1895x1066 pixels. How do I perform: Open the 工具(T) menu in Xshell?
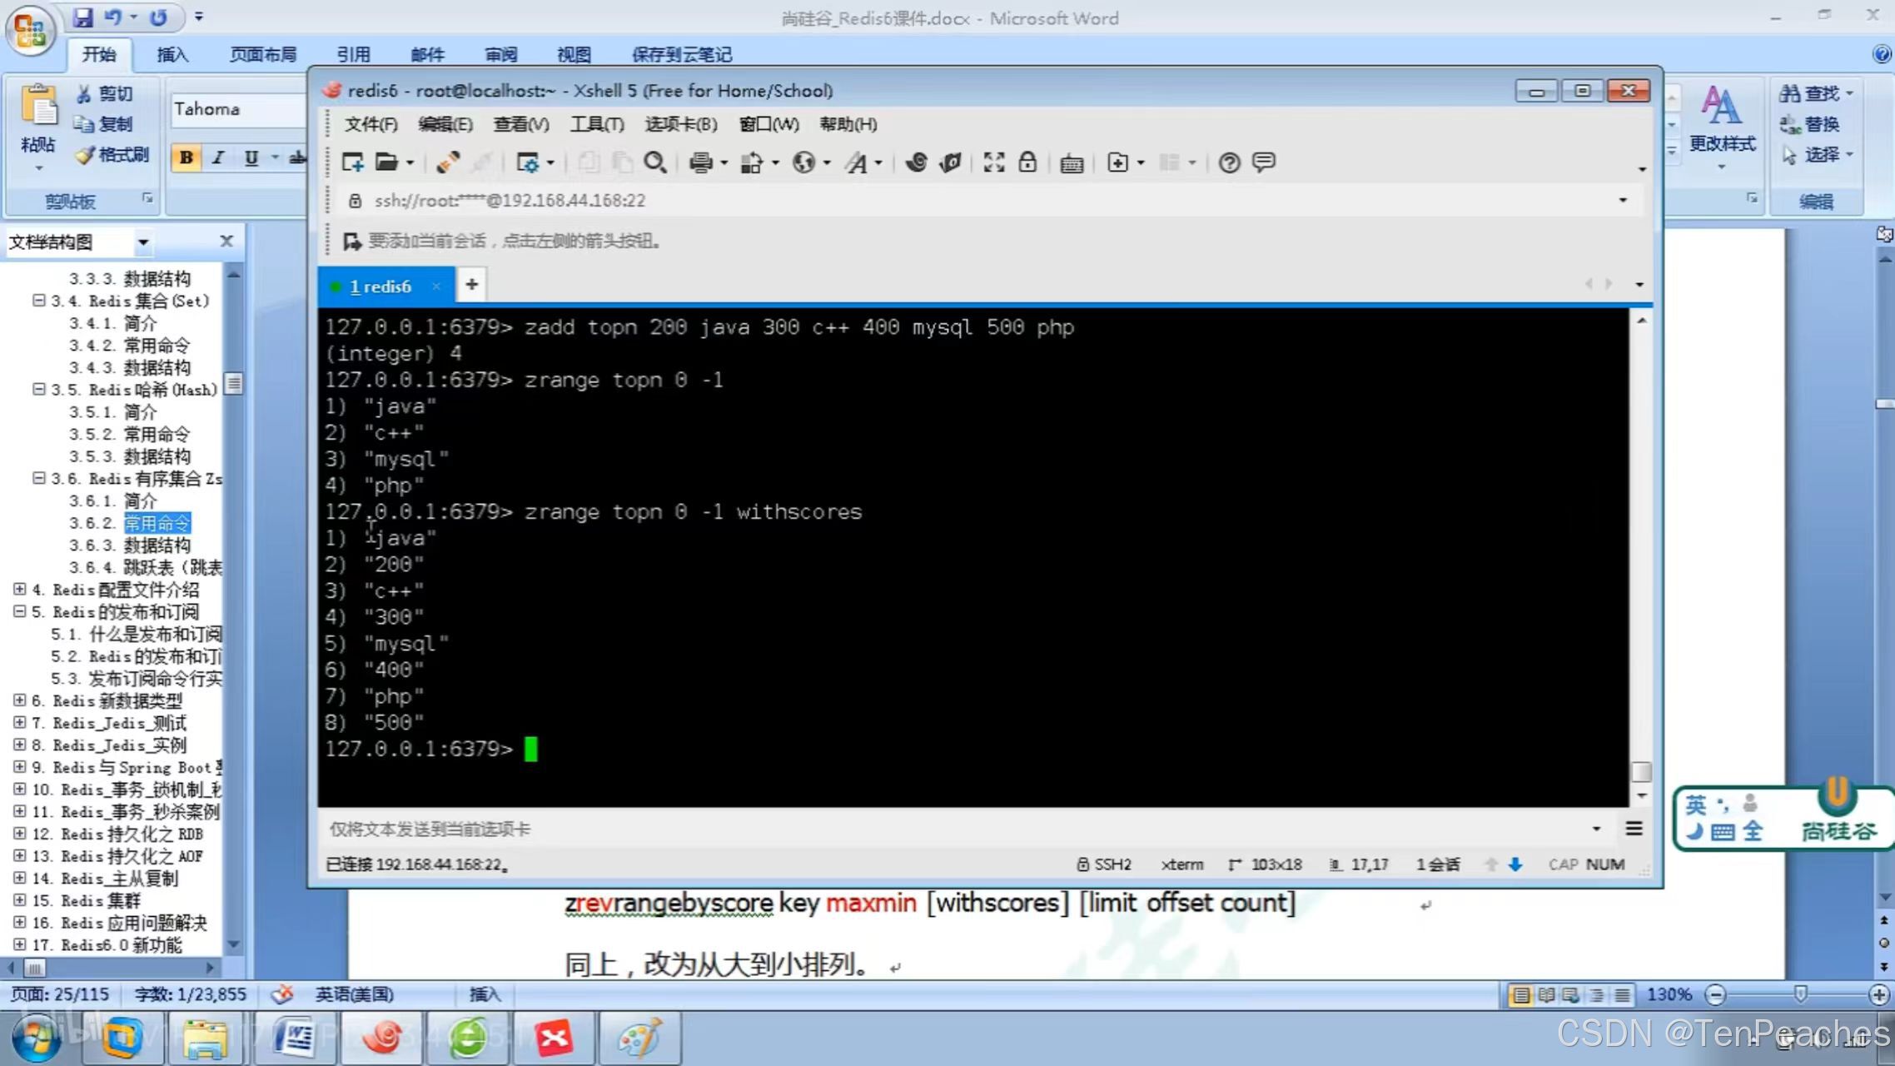(x=596, y=124)
